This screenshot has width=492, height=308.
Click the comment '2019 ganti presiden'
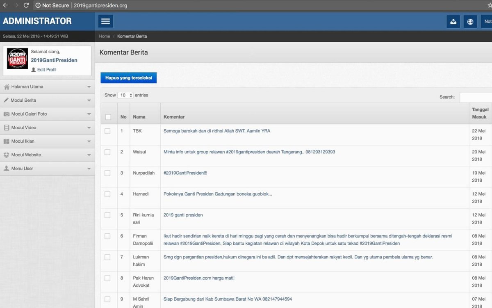pos(183,215)
